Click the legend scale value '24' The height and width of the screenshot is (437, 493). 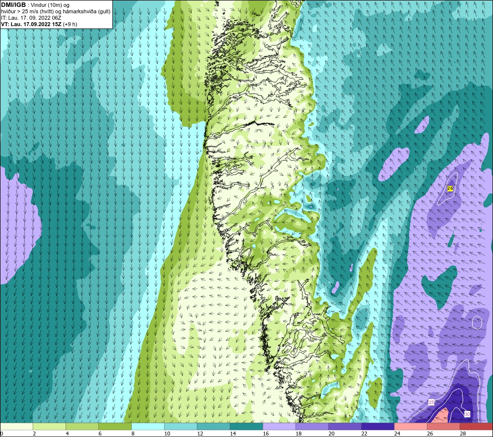[x=397, y=434]
